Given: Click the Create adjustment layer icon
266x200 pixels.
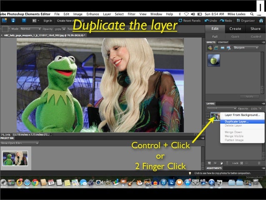Looking at the screenshot, I should tap(221, 163).
